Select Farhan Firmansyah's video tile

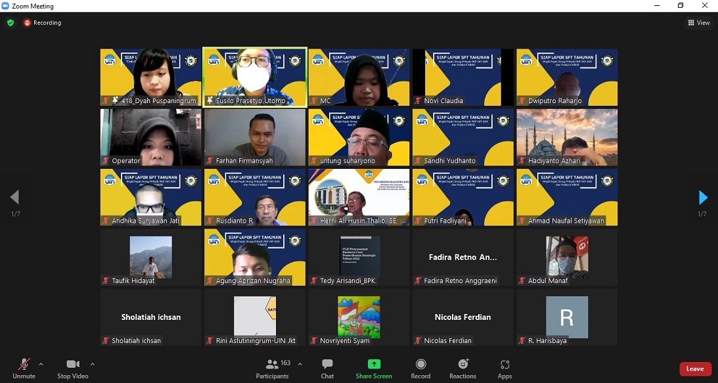[255, 137]
